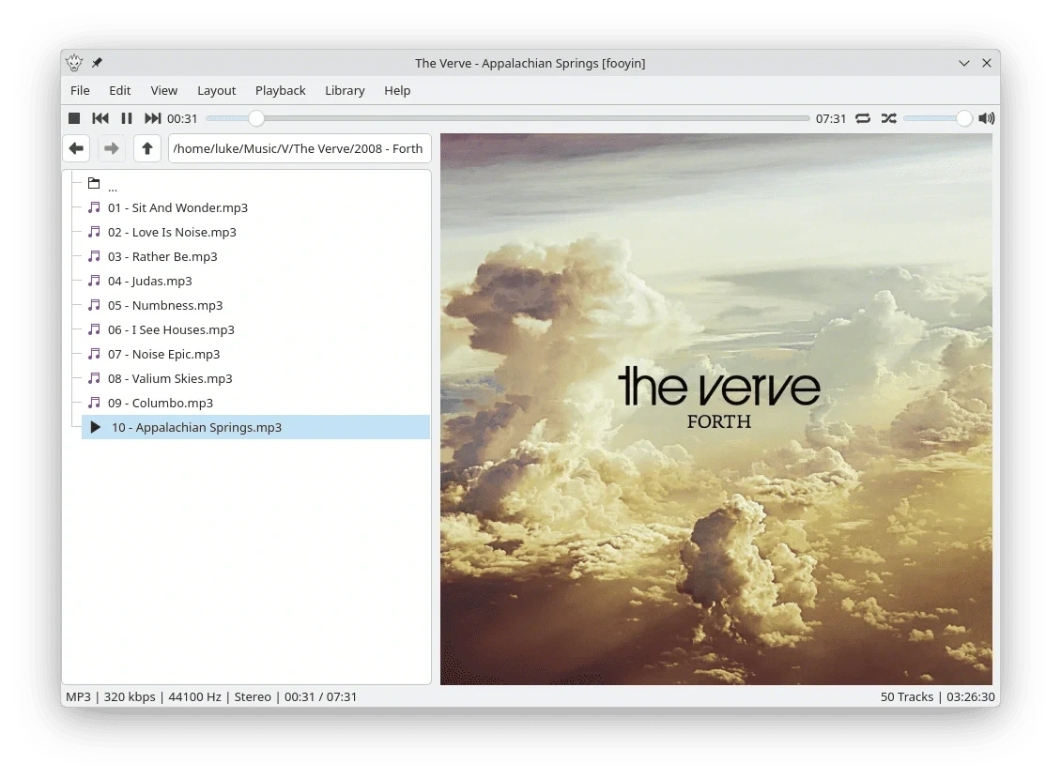This screenshot has width=1061, height=779.
Task: Click the seek bar handle
Action: (x=255, y=118)
